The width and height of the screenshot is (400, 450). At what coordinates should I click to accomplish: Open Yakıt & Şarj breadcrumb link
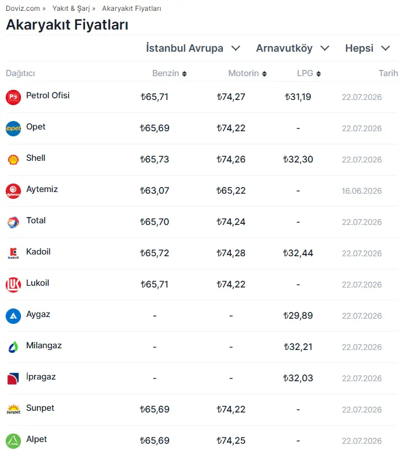click(71, 9)
